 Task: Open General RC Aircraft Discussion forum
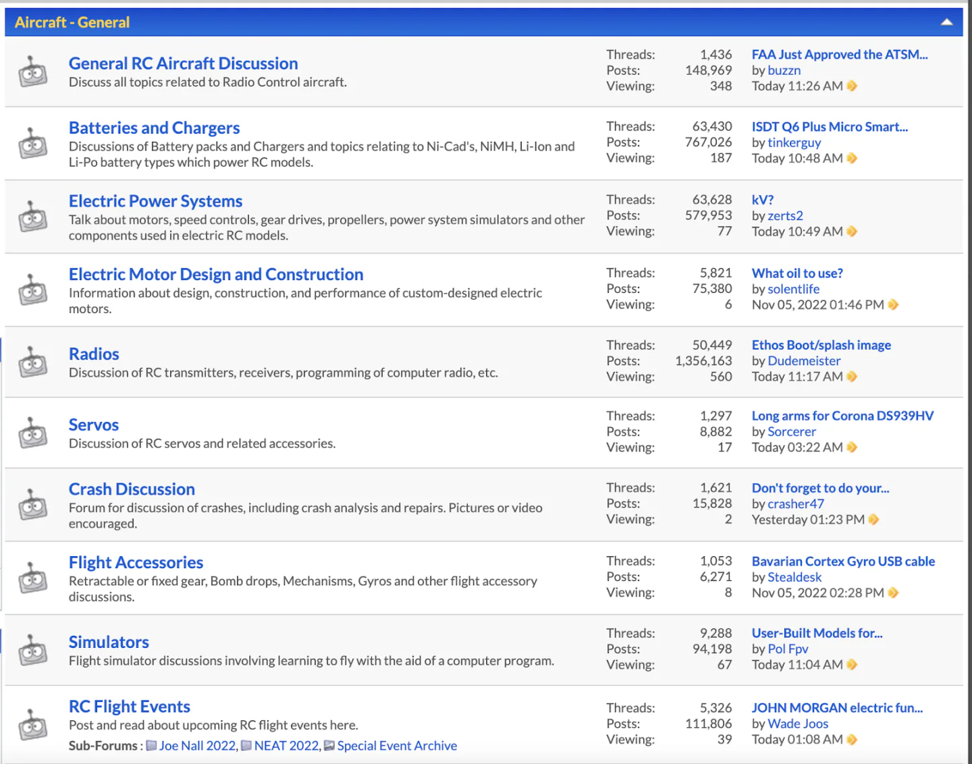184,63
